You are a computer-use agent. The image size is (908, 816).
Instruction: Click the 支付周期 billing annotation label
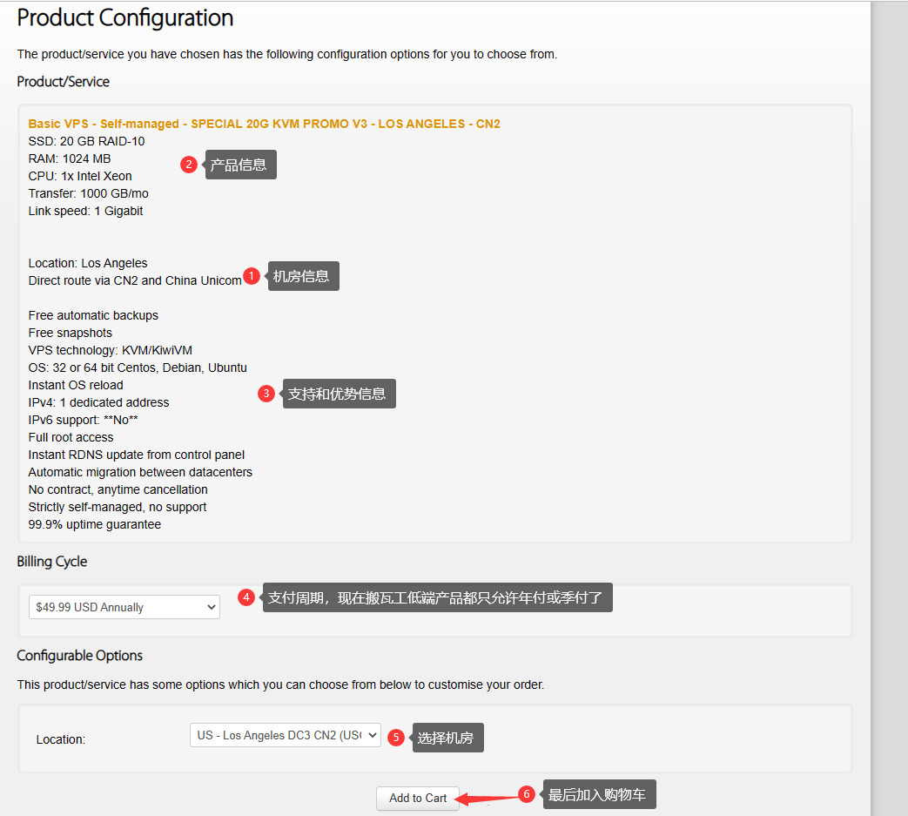437,597
